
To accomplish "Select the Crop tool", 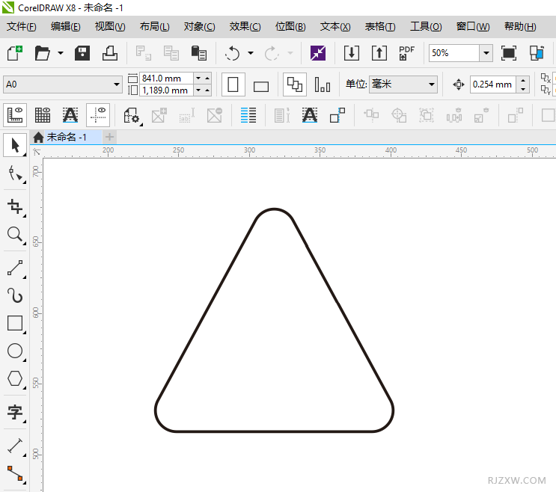I will click(x=15, y=206).
